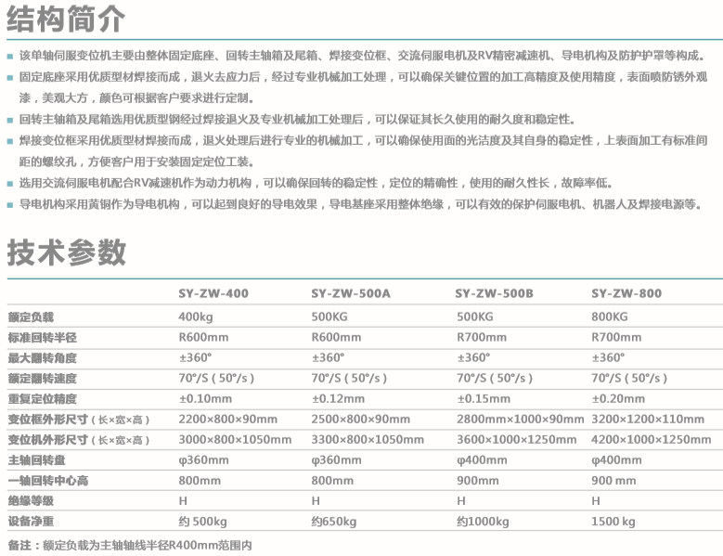Viewport: 723px width, 556px height.
Task: Select the SY-ZW-500A column header
Action: click(351, 293)
